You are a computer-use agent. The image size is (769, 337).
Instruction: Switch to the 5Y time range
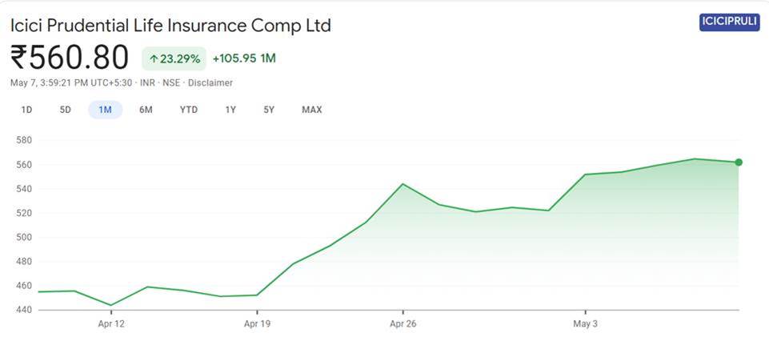(x=269, y=110)
